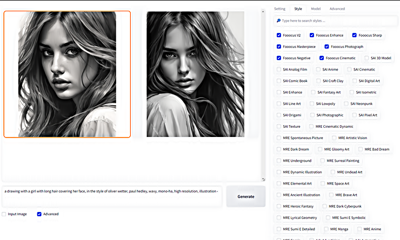Image resolution: width=400 pixels, height=240 pixels.
Task: Click the gallery scrollbar up arrow
Action: [263, 11]
